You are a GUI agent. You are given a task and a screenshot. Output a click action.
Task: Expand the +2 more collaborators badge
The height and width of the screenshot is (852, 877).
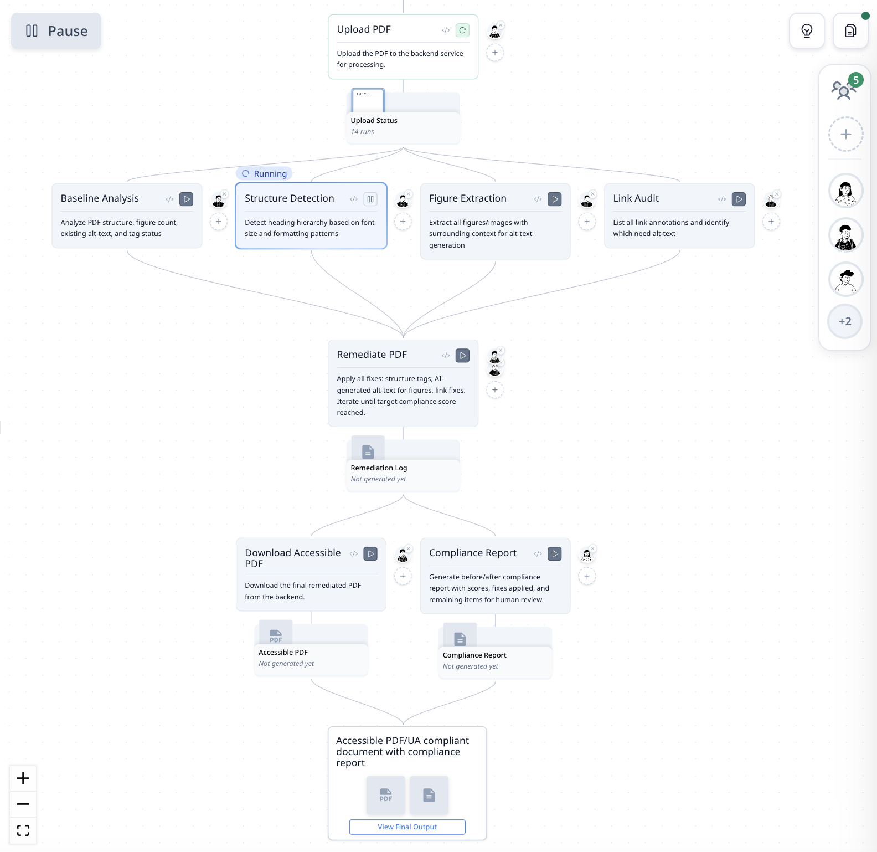click(x=845, y=321)
